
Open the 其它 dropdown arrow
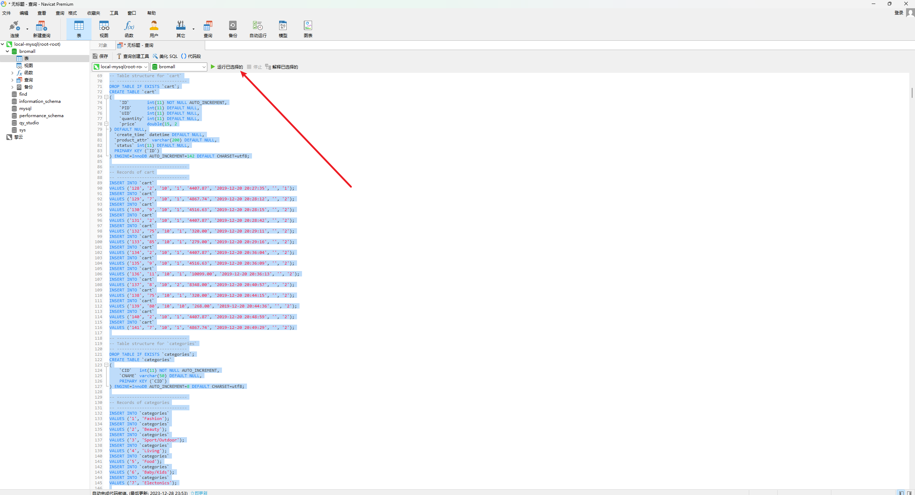click(x=193, y=29)
